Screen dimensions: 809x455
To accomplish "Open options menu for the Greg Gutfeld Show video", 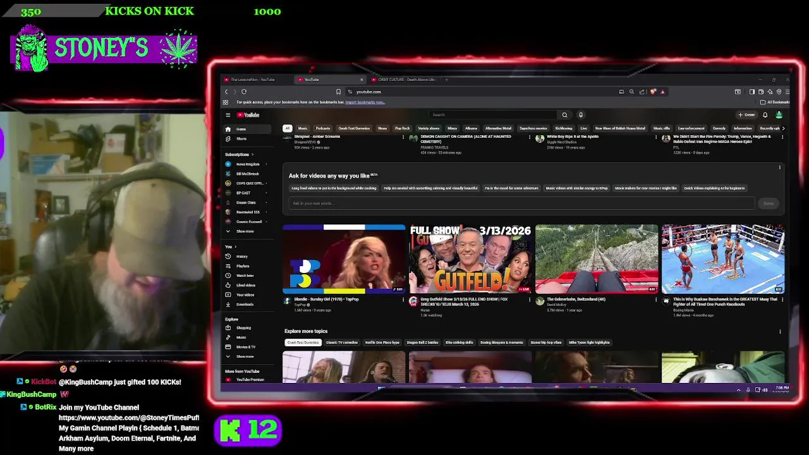I will (x=530, y=300).
